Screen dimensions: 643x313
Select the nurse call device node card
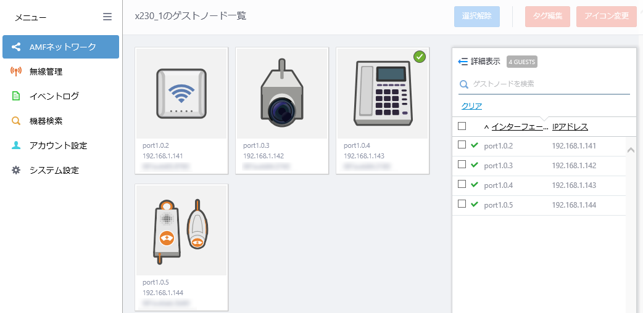point(181,248)
